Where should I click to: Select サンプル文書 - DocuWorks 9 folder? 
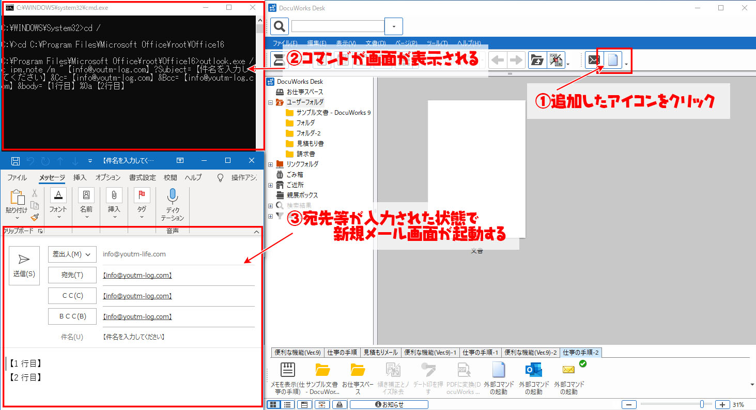(333, 112)
